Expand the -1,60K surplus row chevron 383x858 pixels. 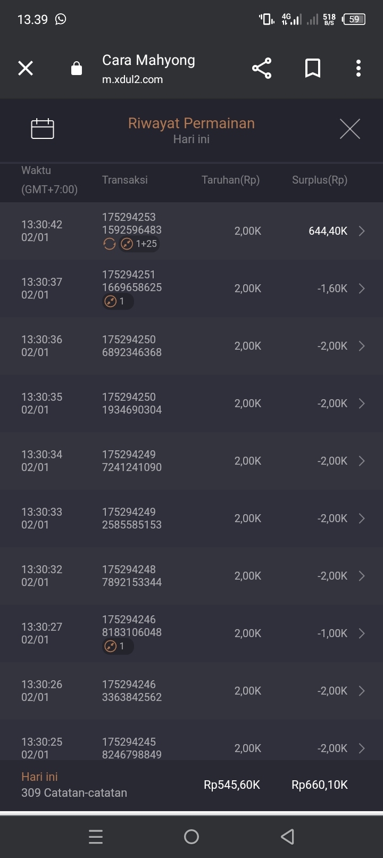(362, 288)
